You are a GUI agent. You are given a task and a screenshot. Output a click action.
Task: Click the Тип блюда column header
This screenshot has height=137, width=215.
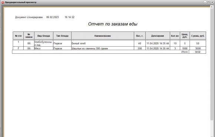62,36
